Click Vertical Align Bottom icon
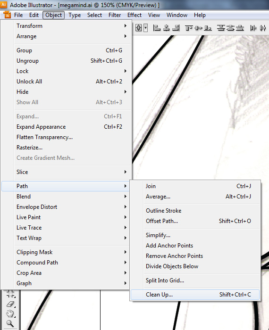 (208, 28)
